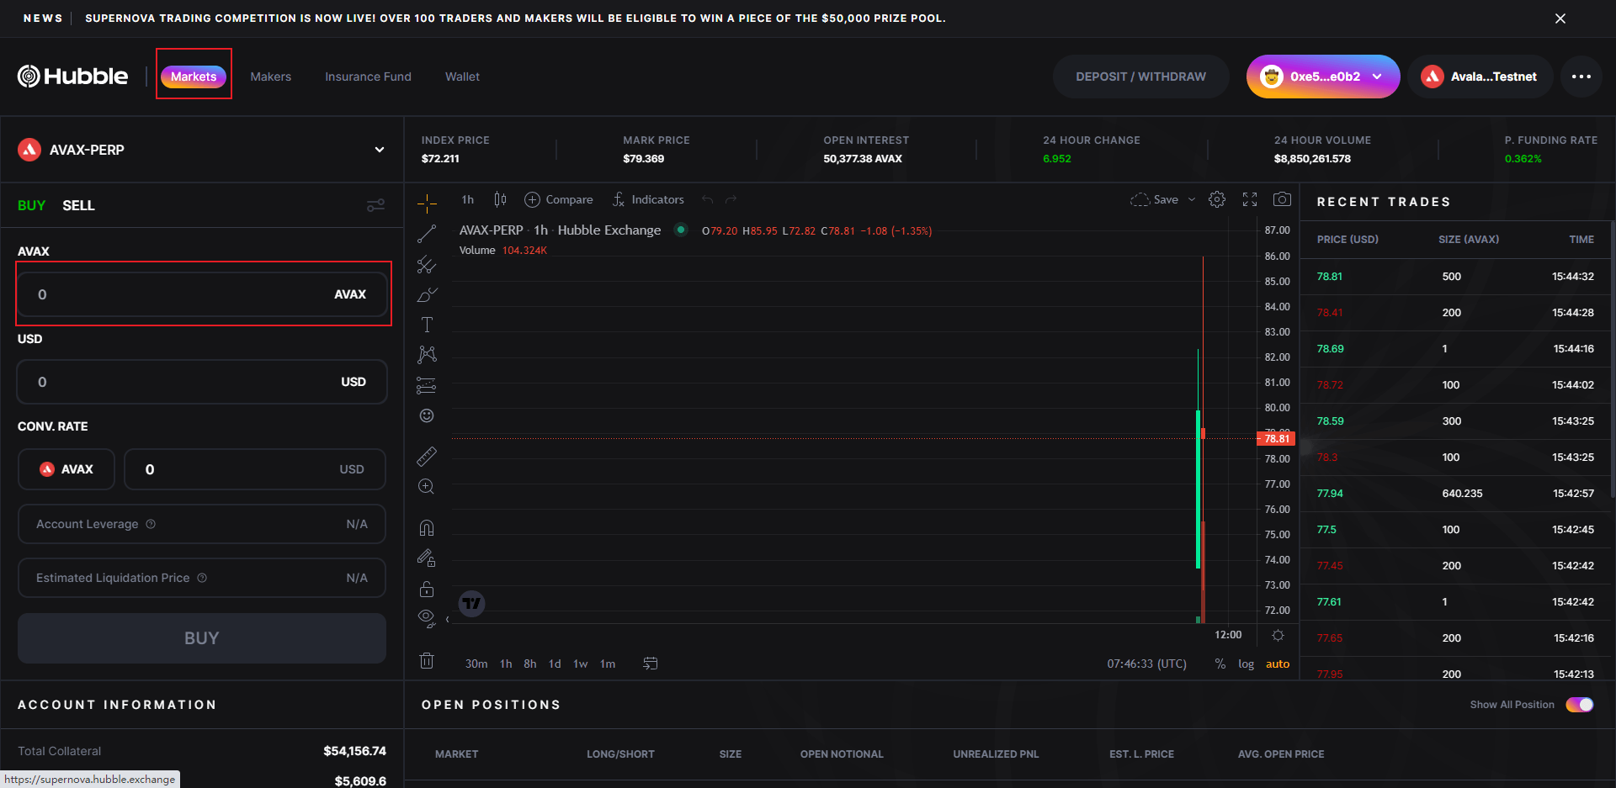Expand the AVAX-PERP market dropdown
Screen dimensions: 1616x788
tap(379, 150)
